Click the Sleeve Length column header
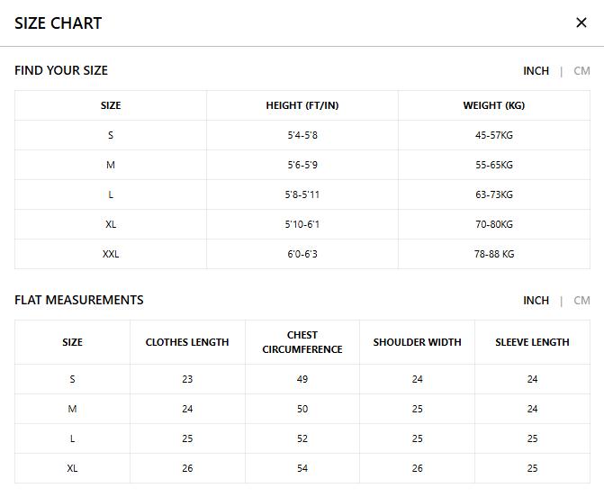 532,342
